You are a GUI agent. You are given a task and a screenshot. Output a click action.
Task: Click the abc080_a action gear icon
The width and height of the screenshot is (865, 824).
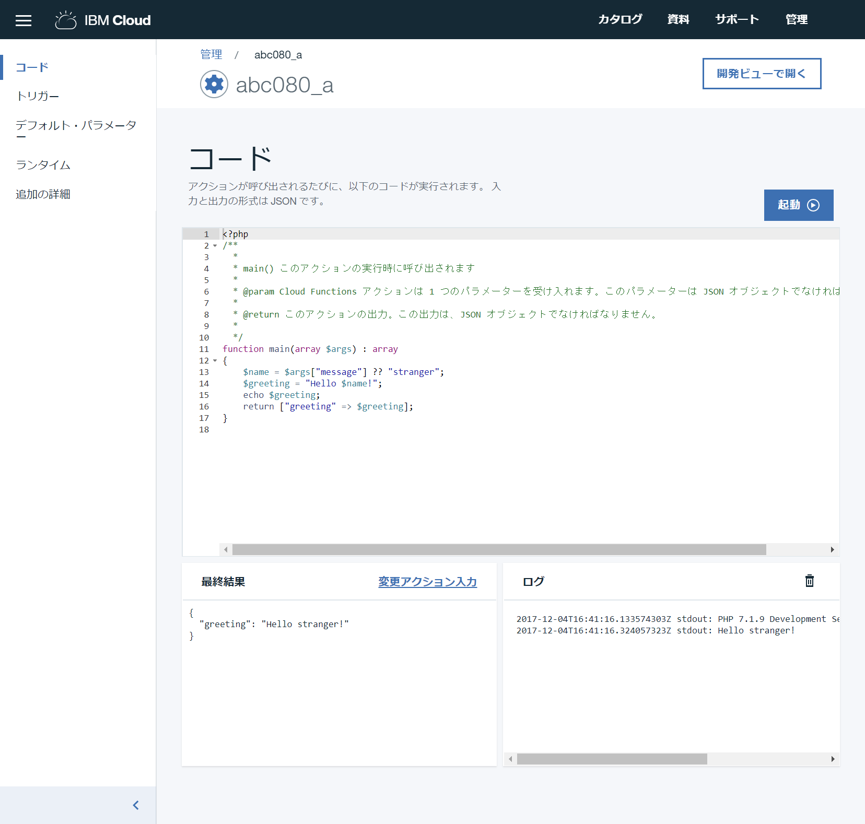click(x=214, y=84)
